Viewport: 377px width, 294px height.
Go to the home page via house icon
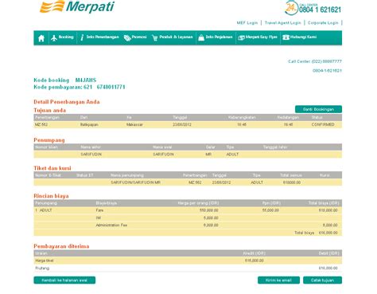41,38
